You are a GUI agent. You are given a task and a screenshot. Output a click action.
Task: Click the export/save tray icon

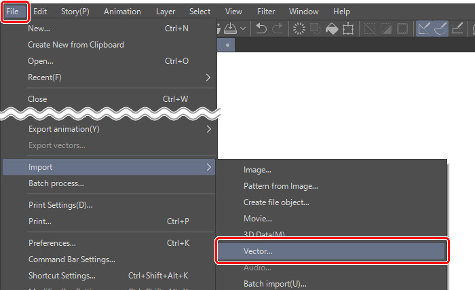[x=229, y=29]
